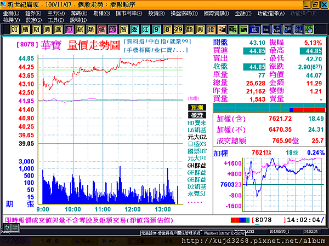Click the 加 toolbar icon
Screen dimensions: 329x246
tap(14, 30)
